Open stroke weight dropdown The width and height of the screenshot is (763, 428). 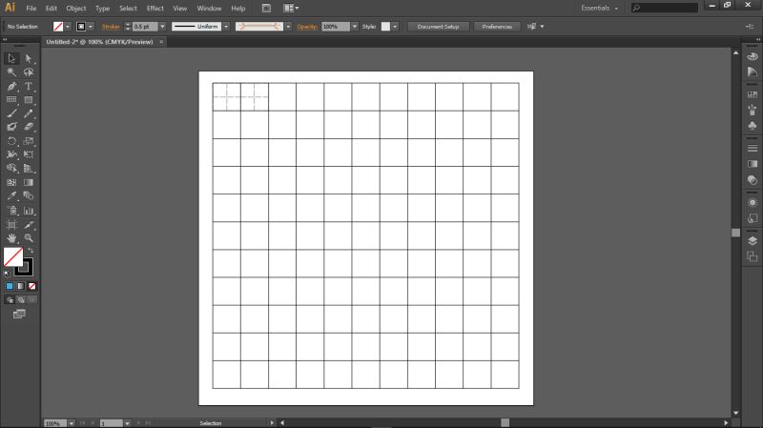pos(162,27)
